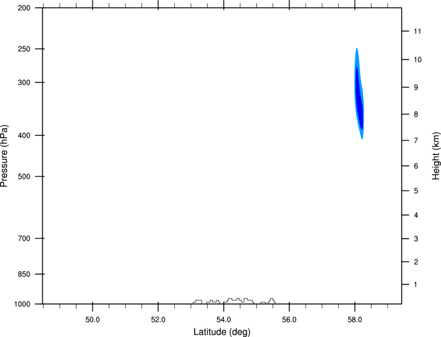Screen dimensions: 441x337
Task: Click the "Latitude (deg)" axis title
Action: click(x=222, y=332)
